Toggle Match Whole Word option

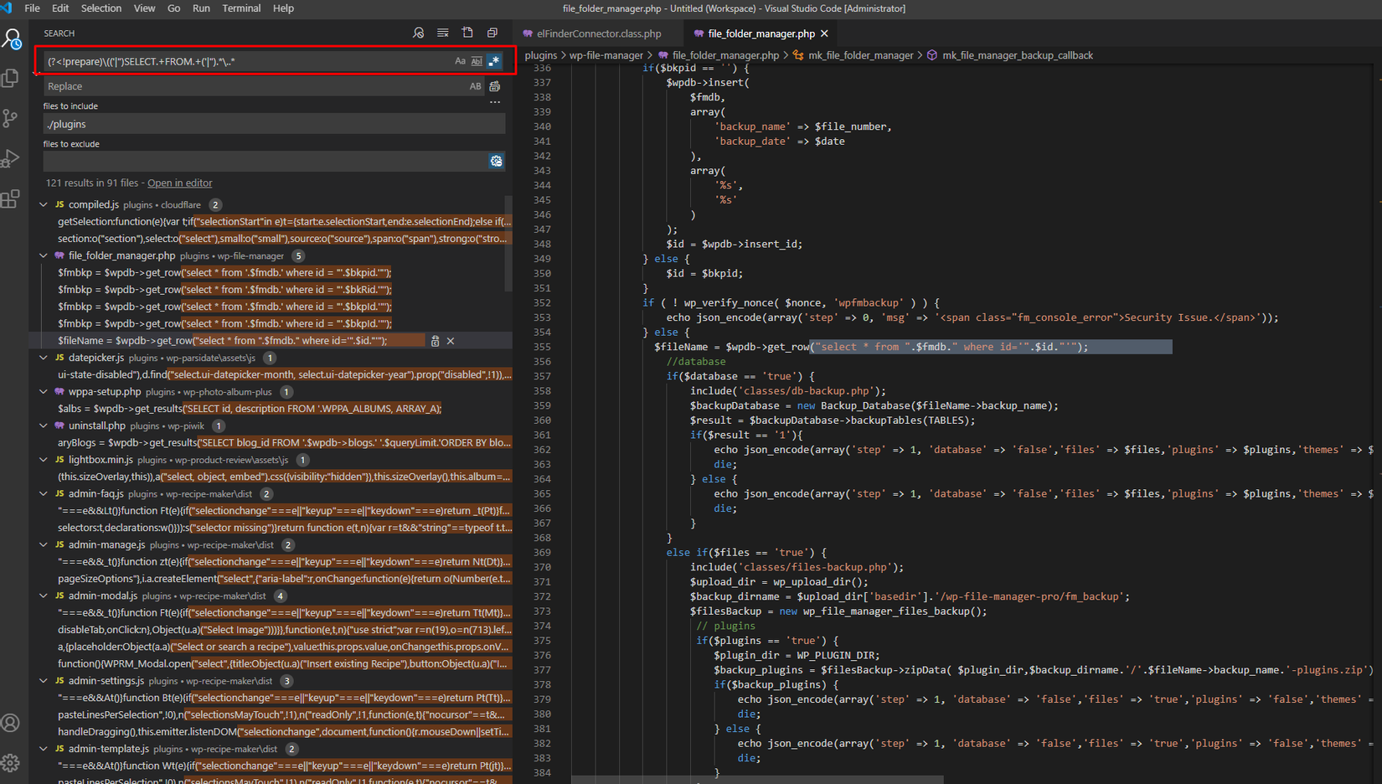(477, 61)
